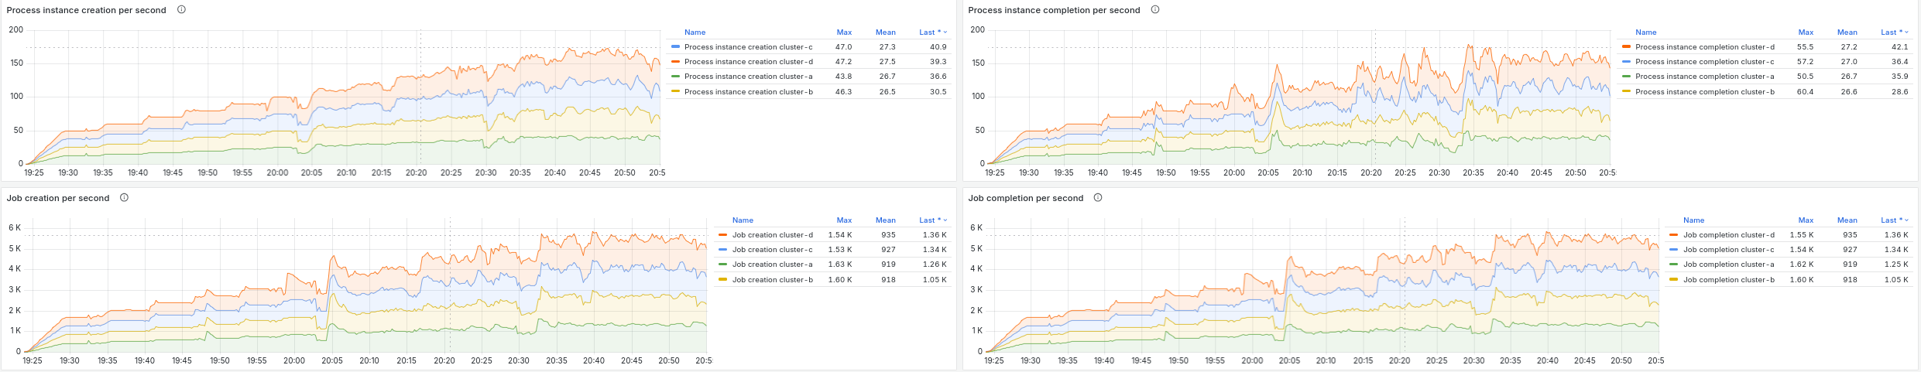
Task: Toggle series Job creation cluster-a label
Action: point(773,264)
